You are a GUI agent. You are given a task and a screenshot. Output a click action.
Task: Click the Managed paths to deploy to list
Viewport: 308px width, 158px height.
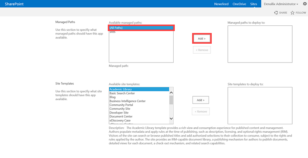[x=260, y=44]
